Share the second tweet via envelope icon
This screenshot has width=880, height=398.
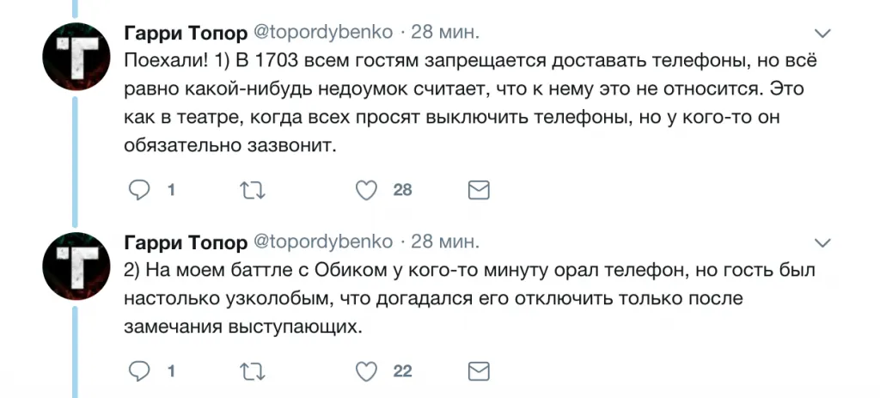pyautogui.click(x=479, y=371)
